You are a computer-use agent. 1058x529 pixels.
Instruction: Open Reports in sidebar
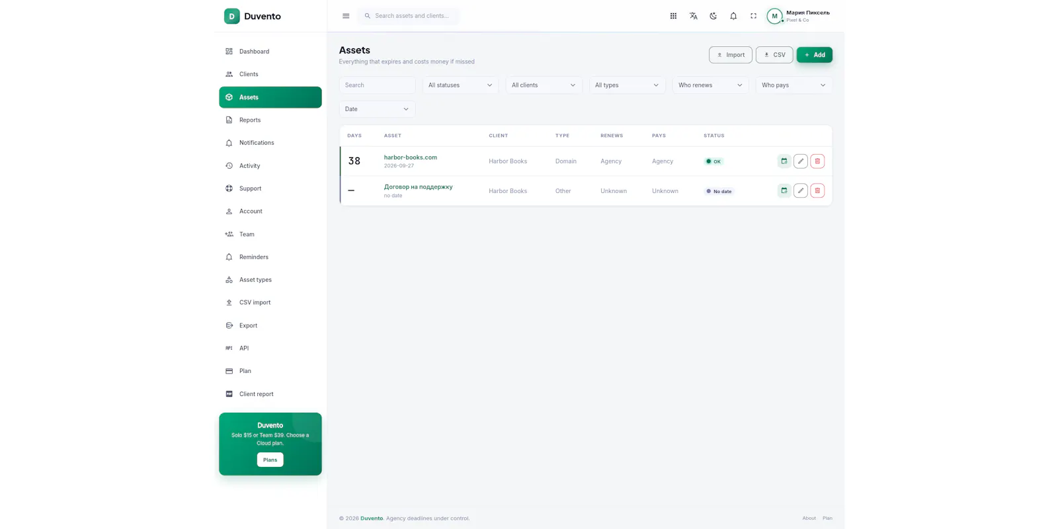click(270, 120)
